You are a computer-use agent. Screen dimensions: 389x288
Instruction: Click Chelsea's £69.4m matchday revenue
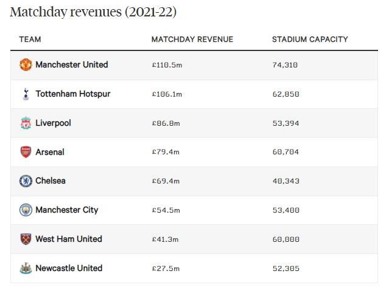coord(166,181)
